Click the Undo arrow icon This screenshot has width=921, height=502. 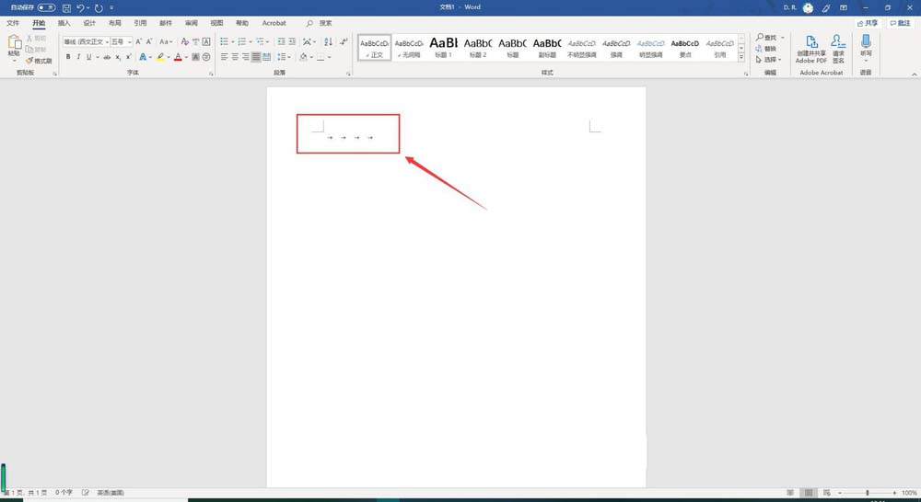click(81, 7)
